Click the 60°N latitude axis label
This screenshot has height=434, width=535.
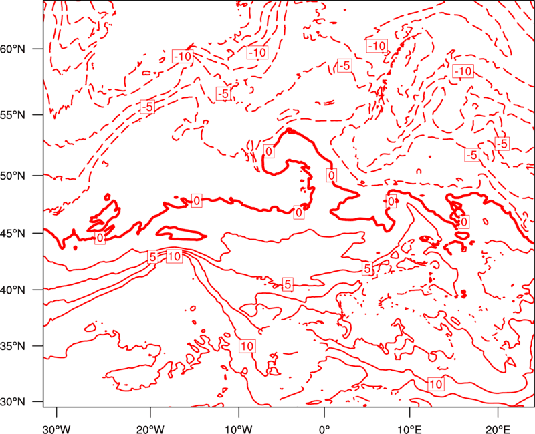13,49
